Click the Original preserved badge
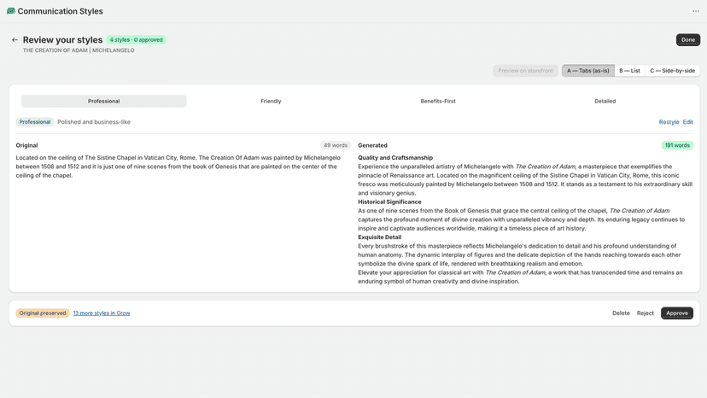 43,313
